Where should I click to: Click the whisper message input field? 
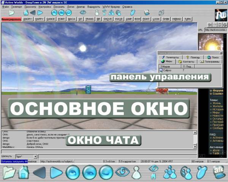click(117, 157)
